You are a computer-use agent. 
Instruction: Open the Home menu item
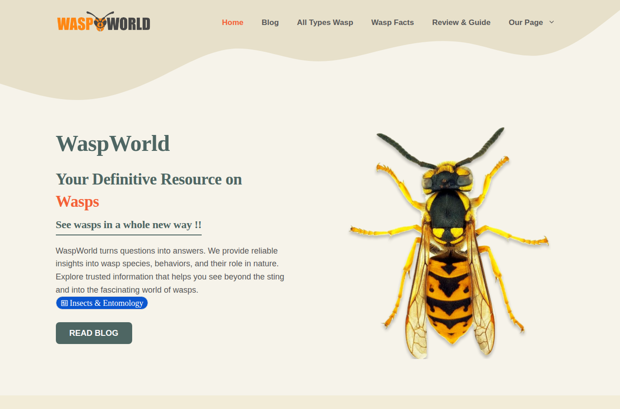(233, 22)
